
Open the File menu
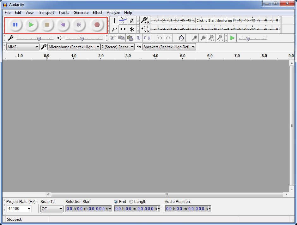[8, 13]
